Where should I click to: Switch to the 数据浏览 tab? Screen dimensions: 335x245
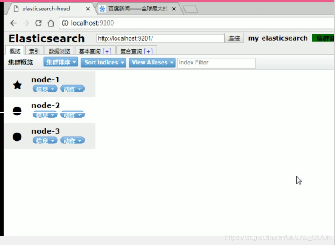coord(59,51)
